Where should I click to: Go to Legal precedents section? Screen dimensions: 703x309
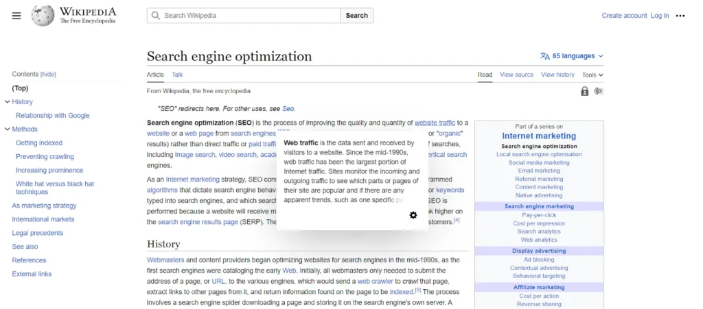click(38, 233)
